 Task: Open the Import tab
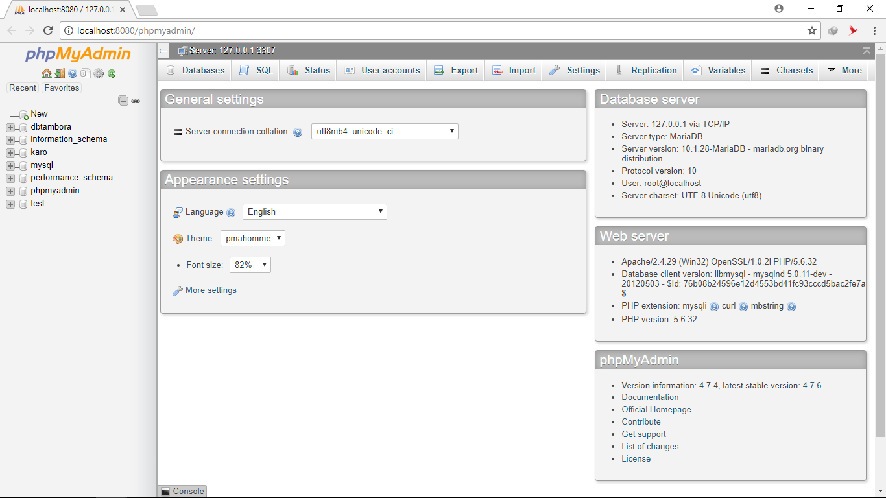pos(514,70)
